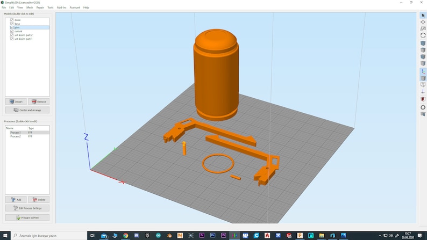This screenshot has width=427, height=240.
Task: Switch to the side view cube icon
Action: coord(423,63)
